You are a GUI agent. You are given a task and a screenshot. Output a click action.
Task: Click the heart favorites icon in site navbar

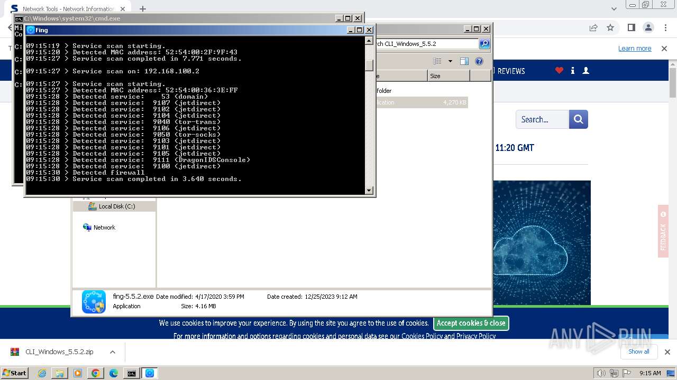click(559, 70)
